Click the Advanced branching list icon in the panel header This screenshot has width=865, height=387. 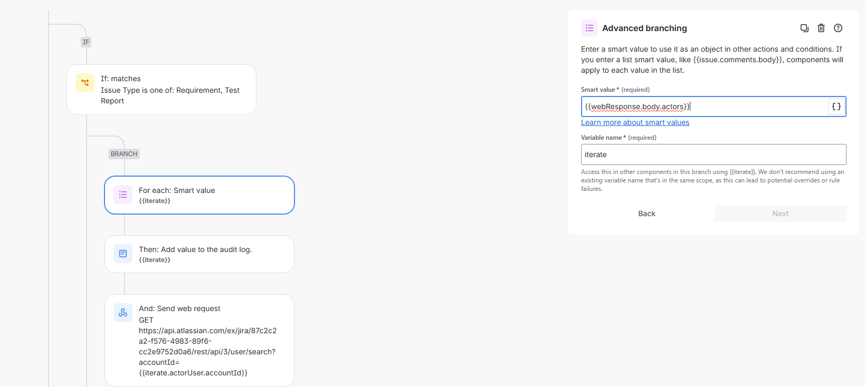[590, 28]
